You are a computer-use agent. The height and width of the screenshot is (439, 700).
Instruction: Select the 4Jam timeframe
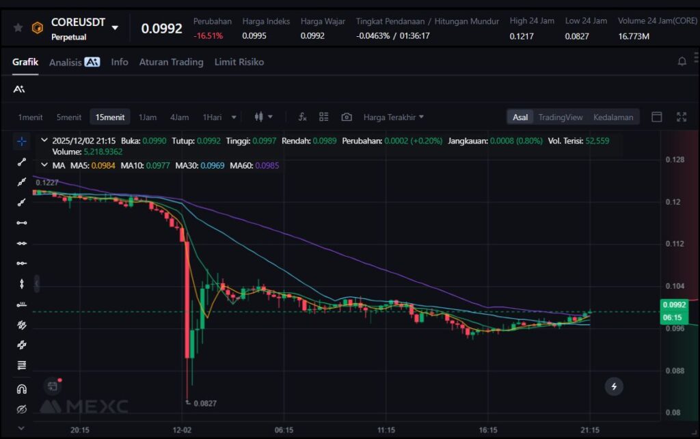(179, 117)
